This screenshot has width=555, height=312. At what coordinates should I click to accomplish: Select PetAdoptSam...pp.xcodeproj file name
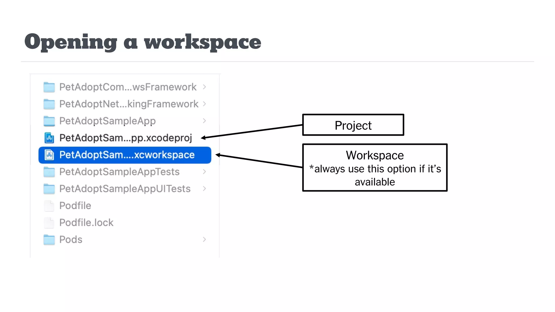pos(126,138)
